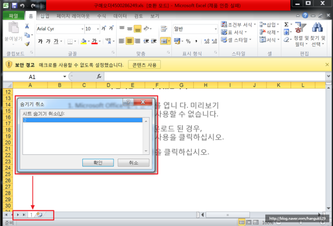Open number format dropdown 일반
Screen dimensions: 333x226
click(x=216, y=29)
